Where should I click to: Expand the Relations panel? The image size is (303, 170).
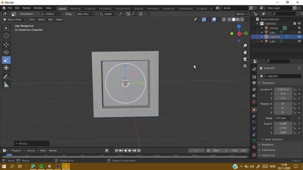(x=267, y=145)
